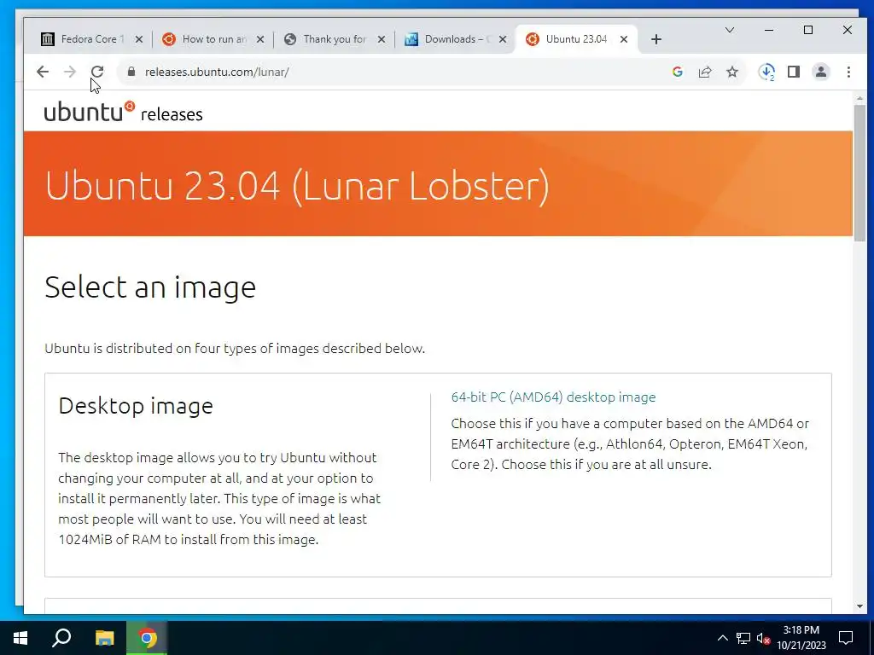Image resolution: width=874 pixels, height=655 pixels.
Task: Open the Chrome three-dot menu
Action: pyautogui.click(x=848, y=72)
